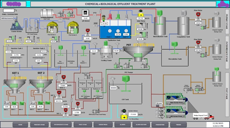The height and width of the screenshot is (128, 230).
Task: Click the Cooling Tower IN temperature 36.89
Action: pyautogui.click(x=116, y=51)
